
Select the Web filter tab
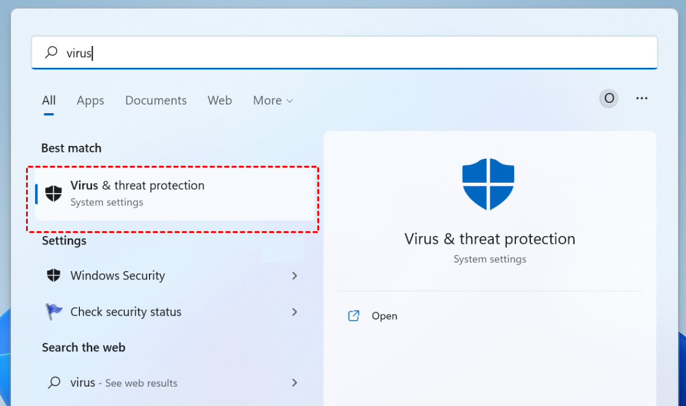coord(220,100)
